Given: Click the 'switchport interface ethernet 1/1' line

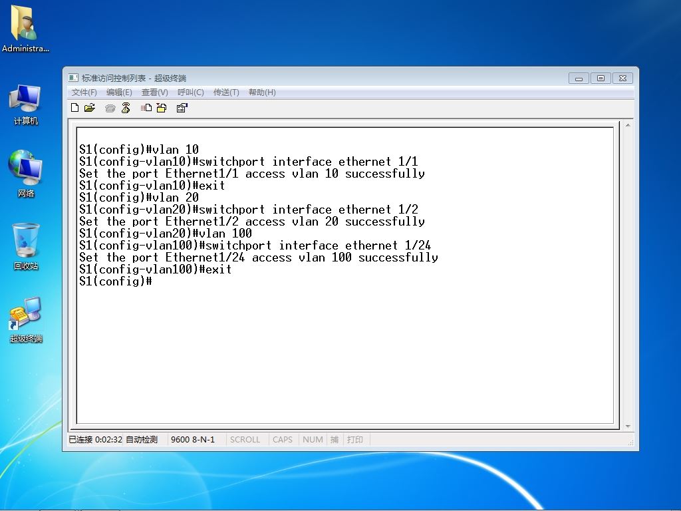Looking at the screenshot, I should pos(249,162).
